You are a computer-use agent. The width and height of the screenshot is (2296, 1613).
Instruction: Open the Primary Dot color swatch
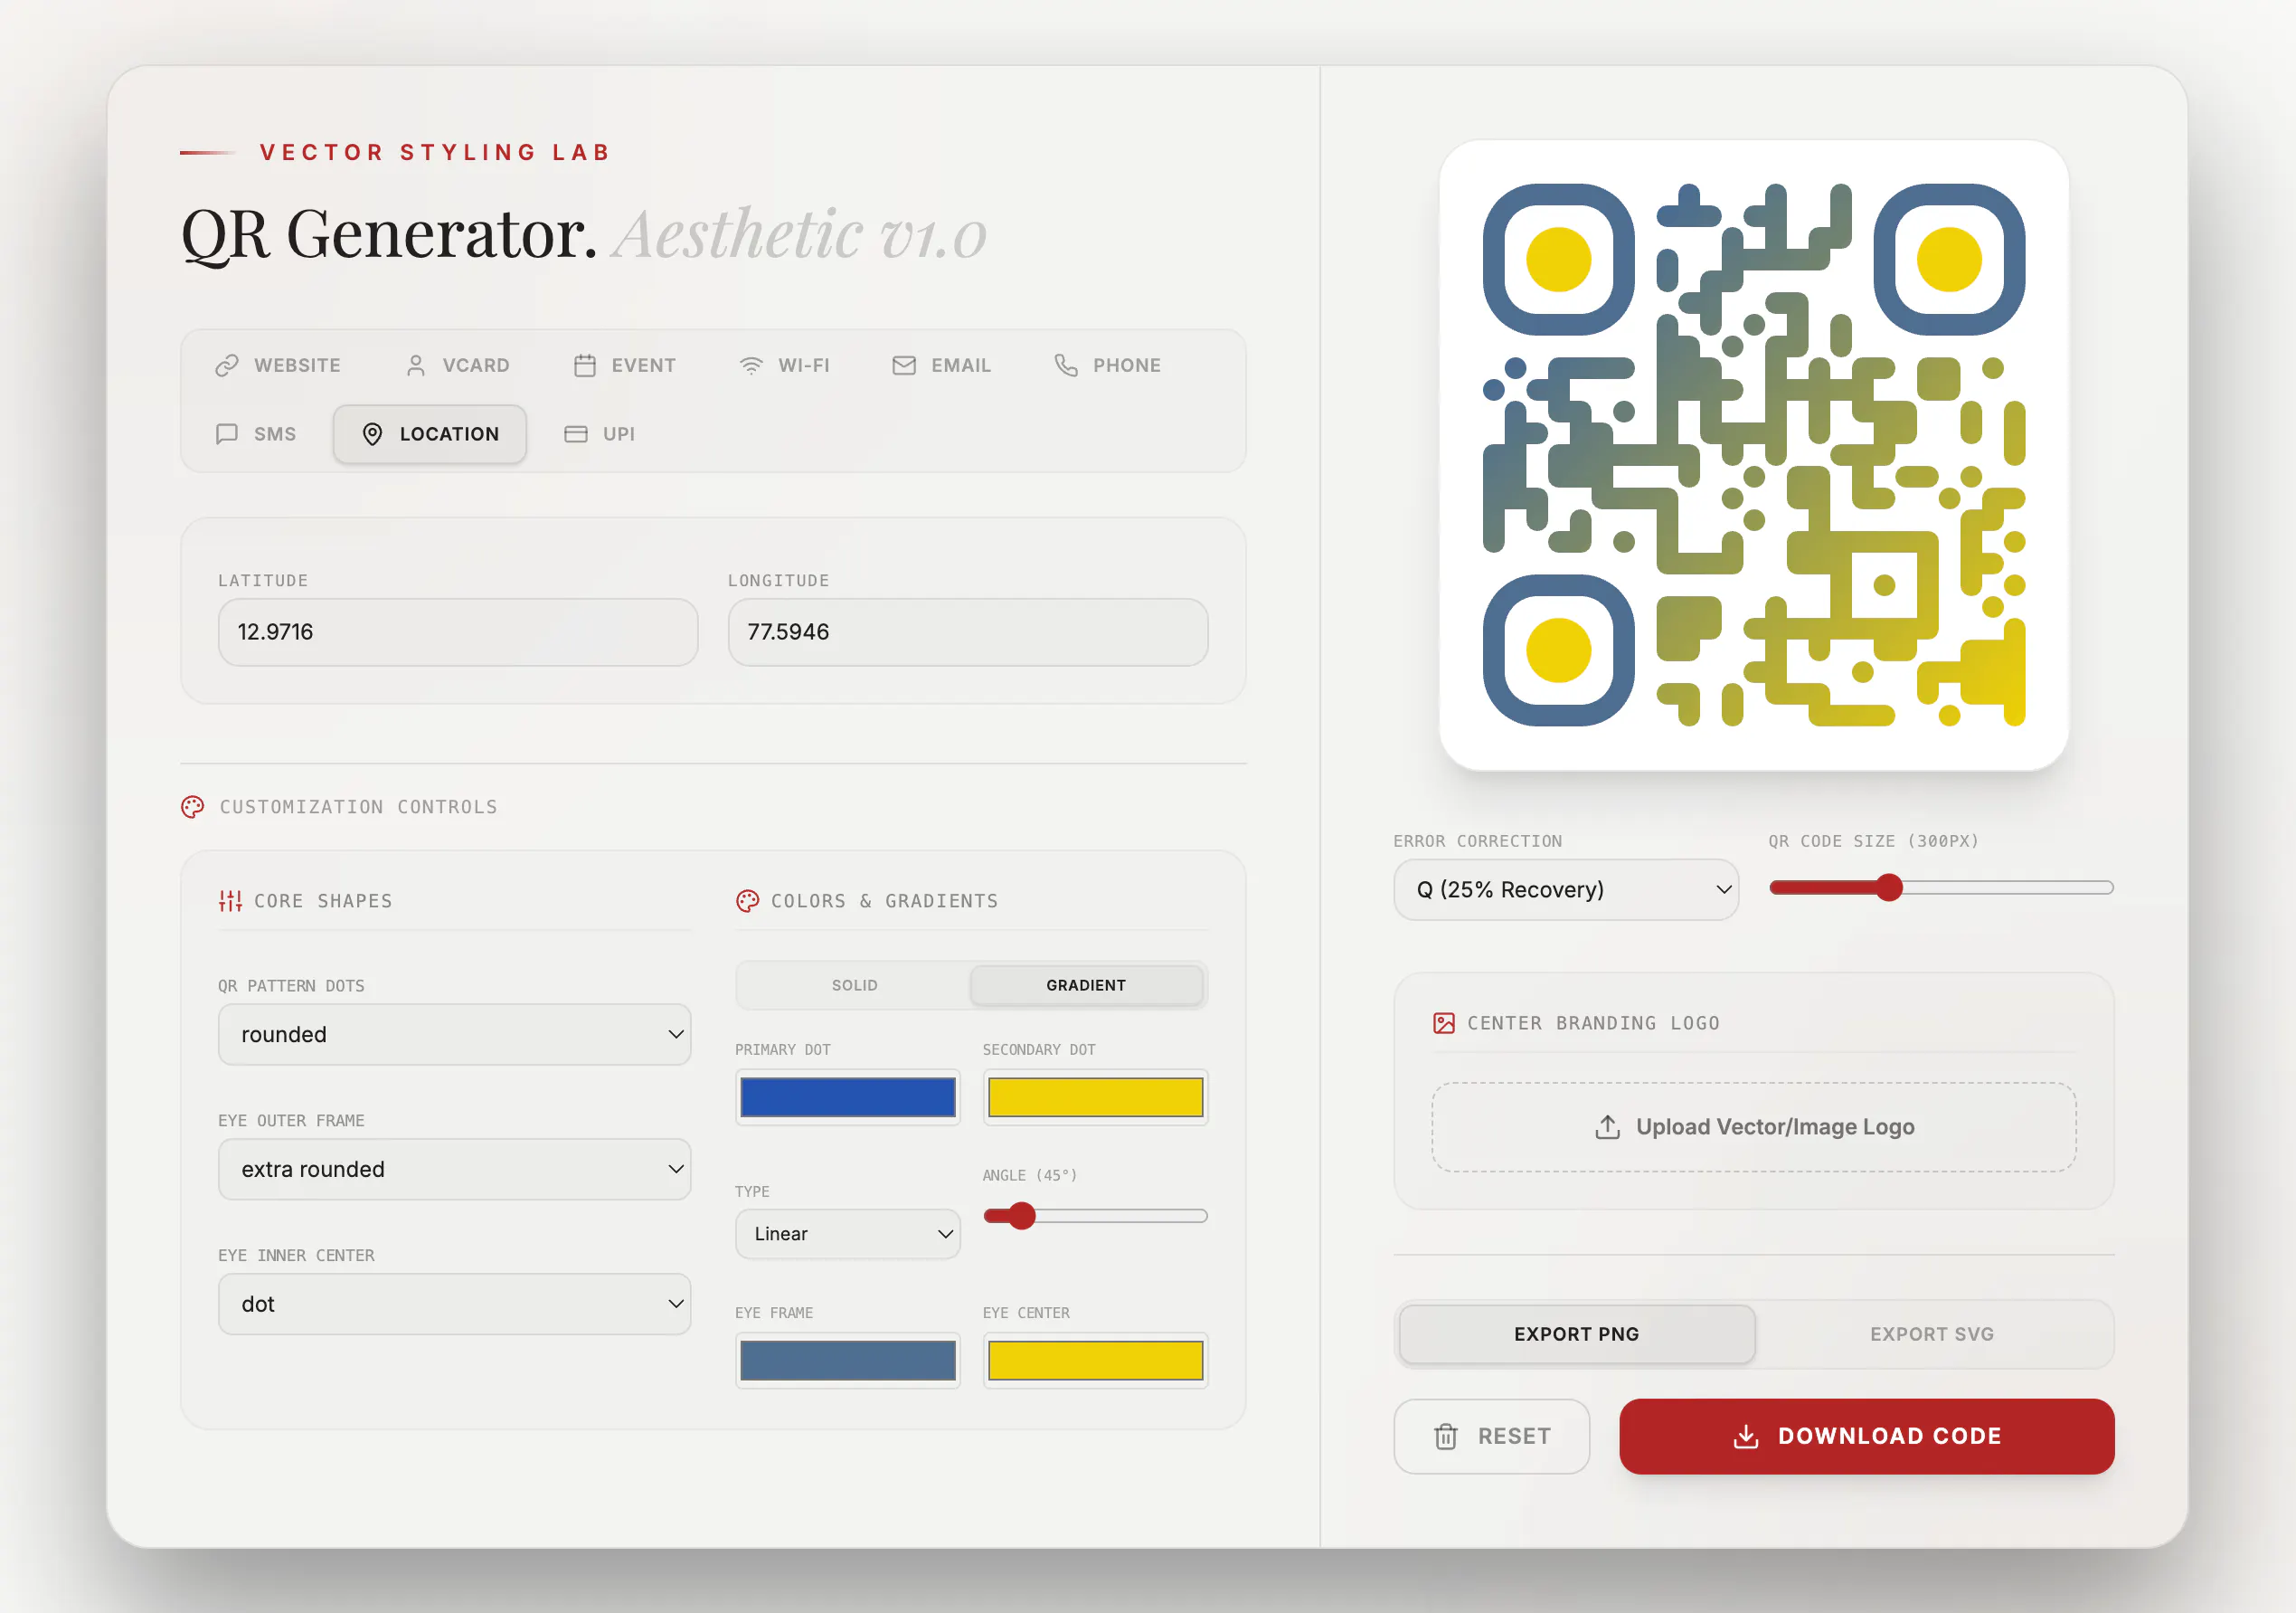[848, 1097]
